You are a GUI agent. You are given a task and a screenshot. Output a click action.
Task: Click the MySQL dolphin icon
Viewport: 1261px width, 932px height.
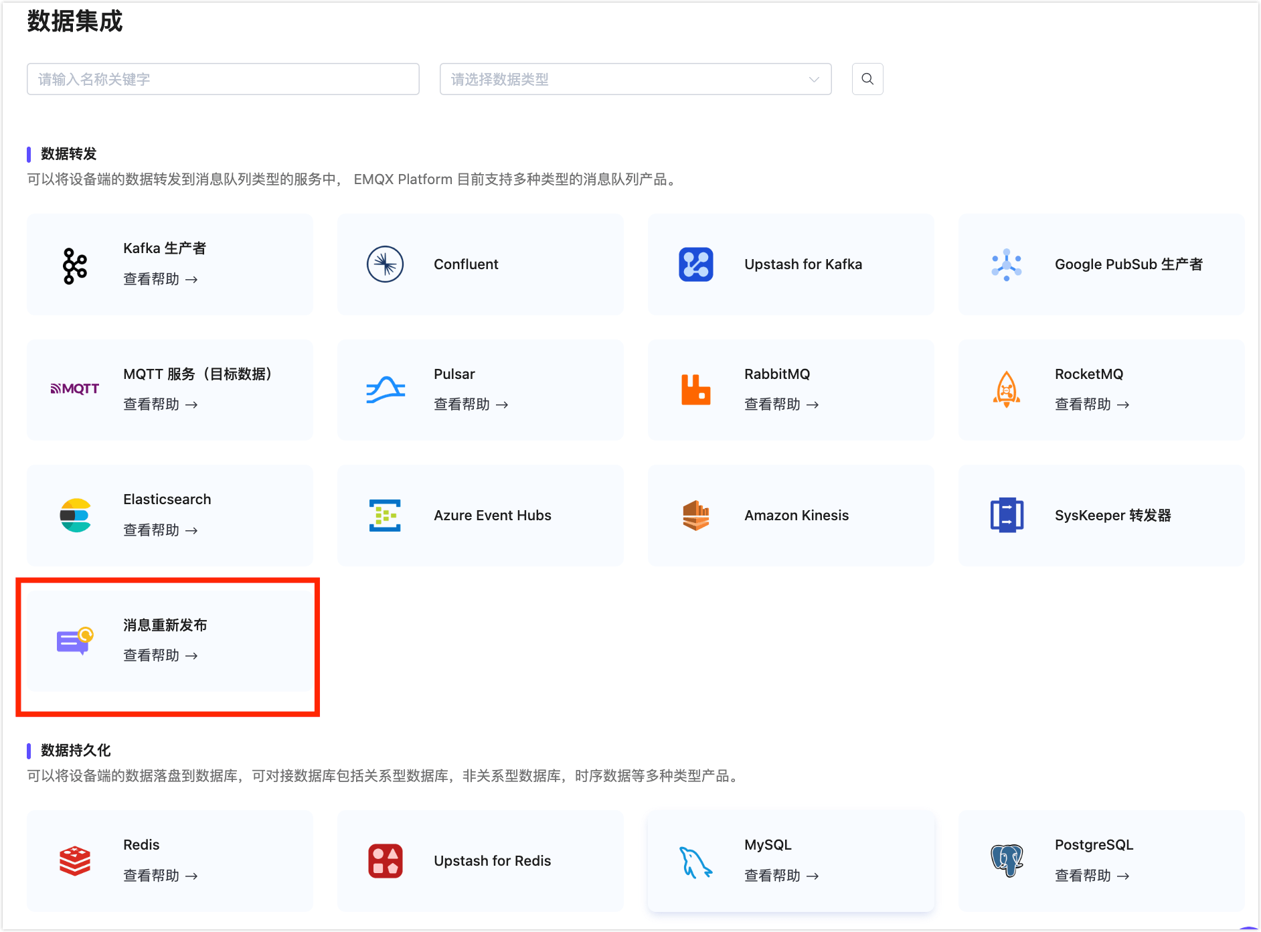click(x=695, y=862)
